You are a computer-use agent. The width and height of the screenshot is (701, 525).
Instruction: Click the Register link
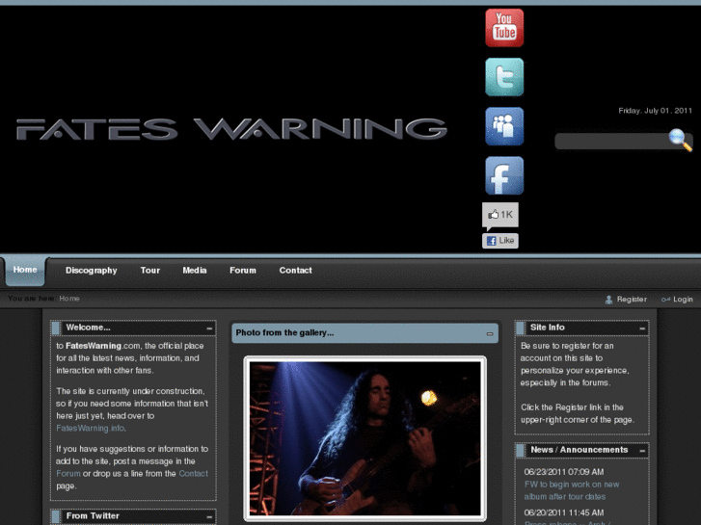(632, 300)
